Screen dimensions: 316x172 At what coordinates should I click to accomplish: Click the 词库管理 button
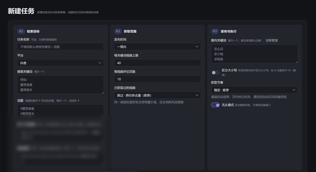click(x=272, y=40)
